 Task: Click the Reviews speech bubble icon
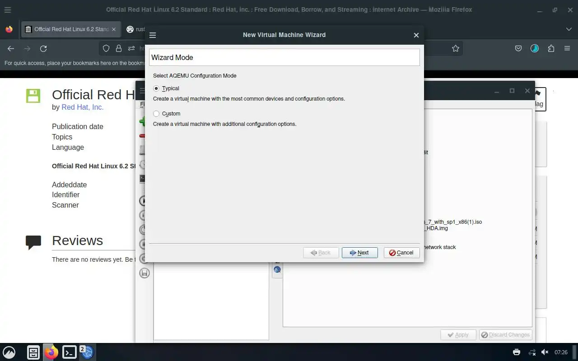33,242
